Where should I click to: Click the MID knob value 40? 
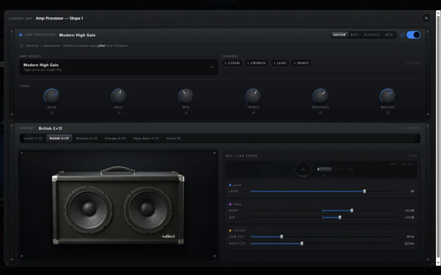[x=186, y=113]
